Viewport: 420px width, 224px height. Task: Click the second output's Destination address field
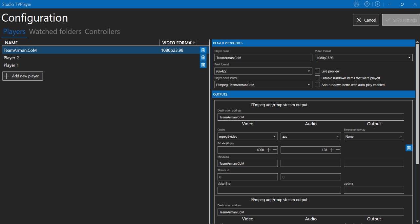[x=311, y=212]
